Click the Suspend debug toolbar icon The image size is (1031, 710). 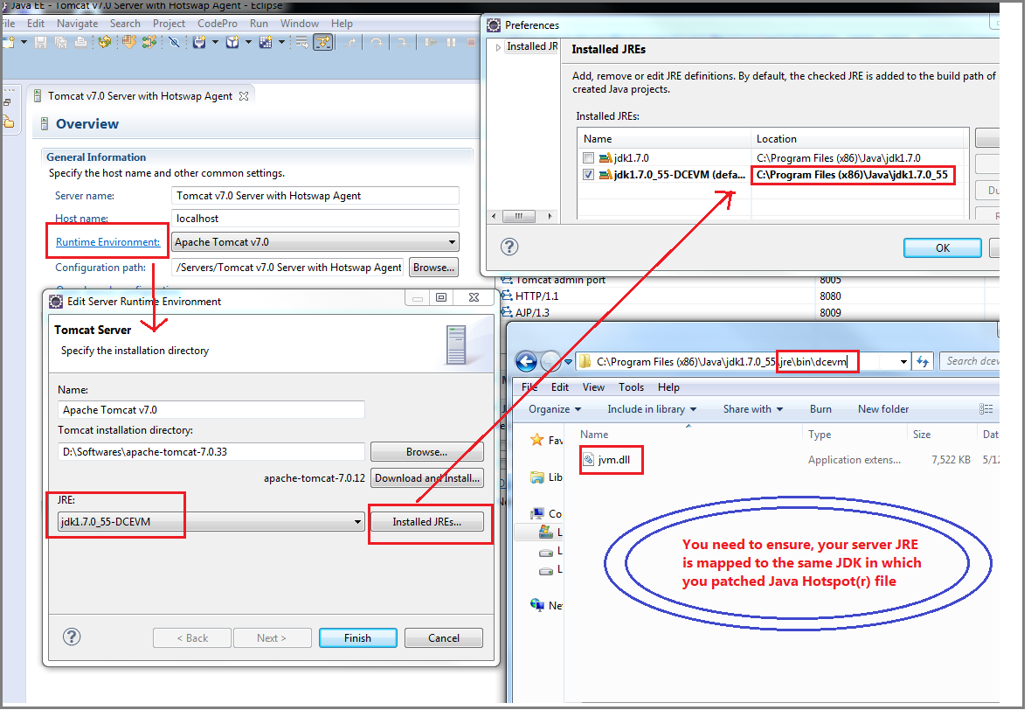click(x=451, y=42)
